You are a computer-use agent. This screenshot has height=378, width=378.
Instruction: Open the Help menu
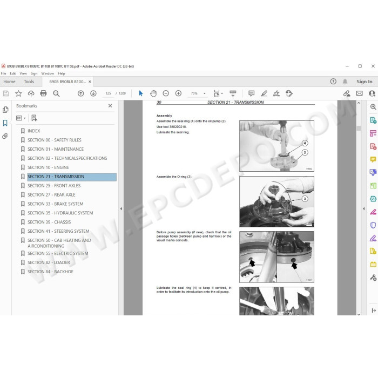pos(62,73)
